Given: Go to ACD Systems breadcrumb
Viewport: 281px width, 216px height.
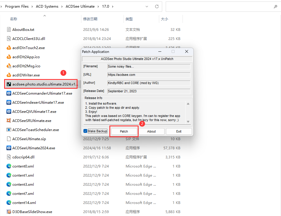Looking at the screenshot, I should (x=47, y=6).
